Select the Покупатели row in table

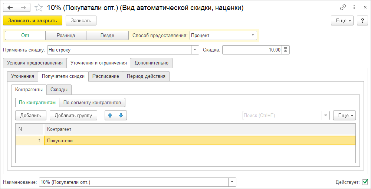point(199,140)
